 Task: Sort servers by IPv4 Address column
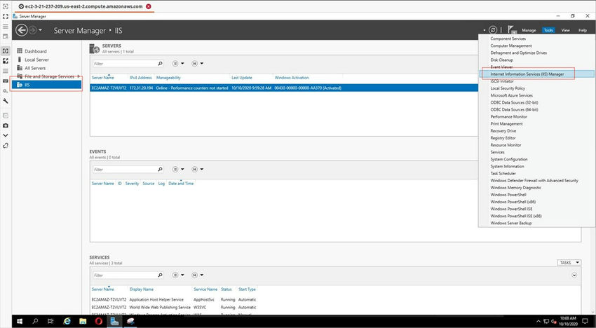click(x=140, y=78)
